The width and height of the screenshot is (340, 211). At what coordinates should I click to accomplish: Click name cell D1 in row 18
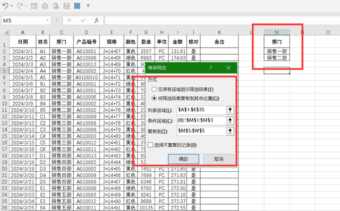[x=42, y=155]
